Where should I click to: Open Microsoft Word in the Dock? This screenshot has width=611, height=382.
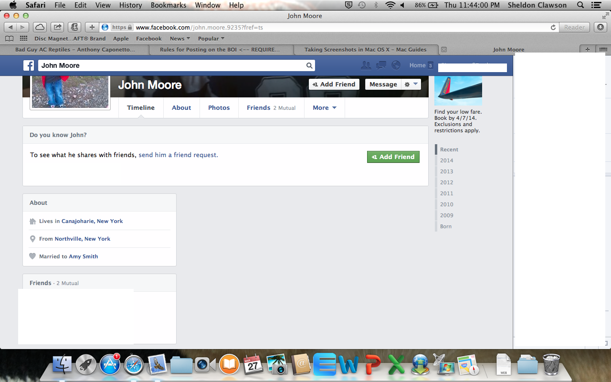click(348, 365)
